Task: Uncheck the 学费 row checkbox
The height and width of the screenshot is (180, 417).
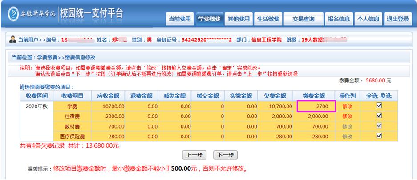Action: 379,106
